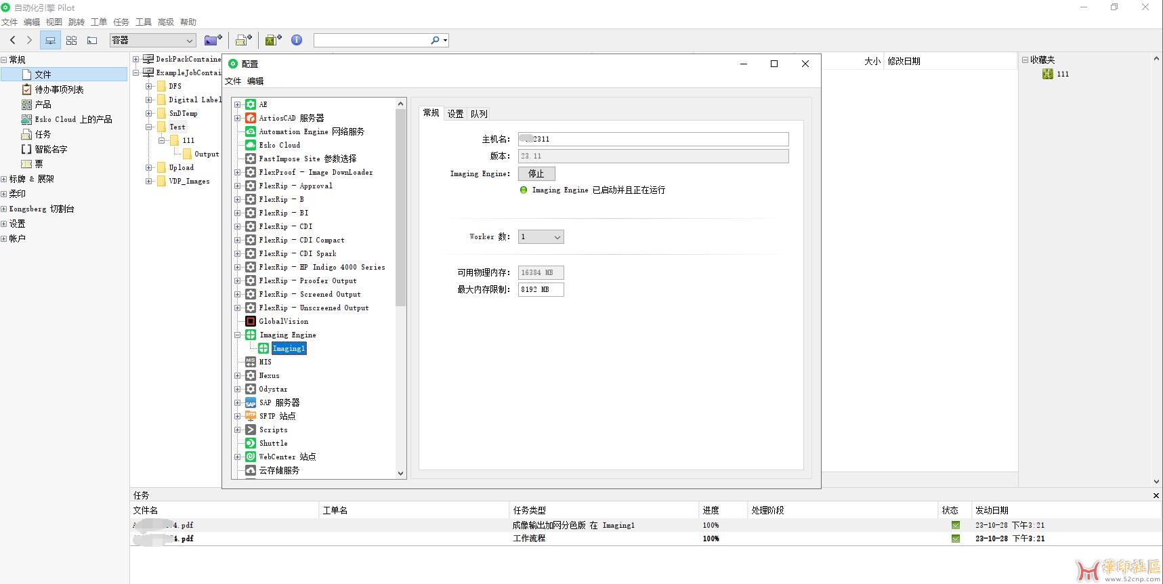Open the 高级 menu in menu bar
Screen dimensions: 1163x584
click(166, 22)
